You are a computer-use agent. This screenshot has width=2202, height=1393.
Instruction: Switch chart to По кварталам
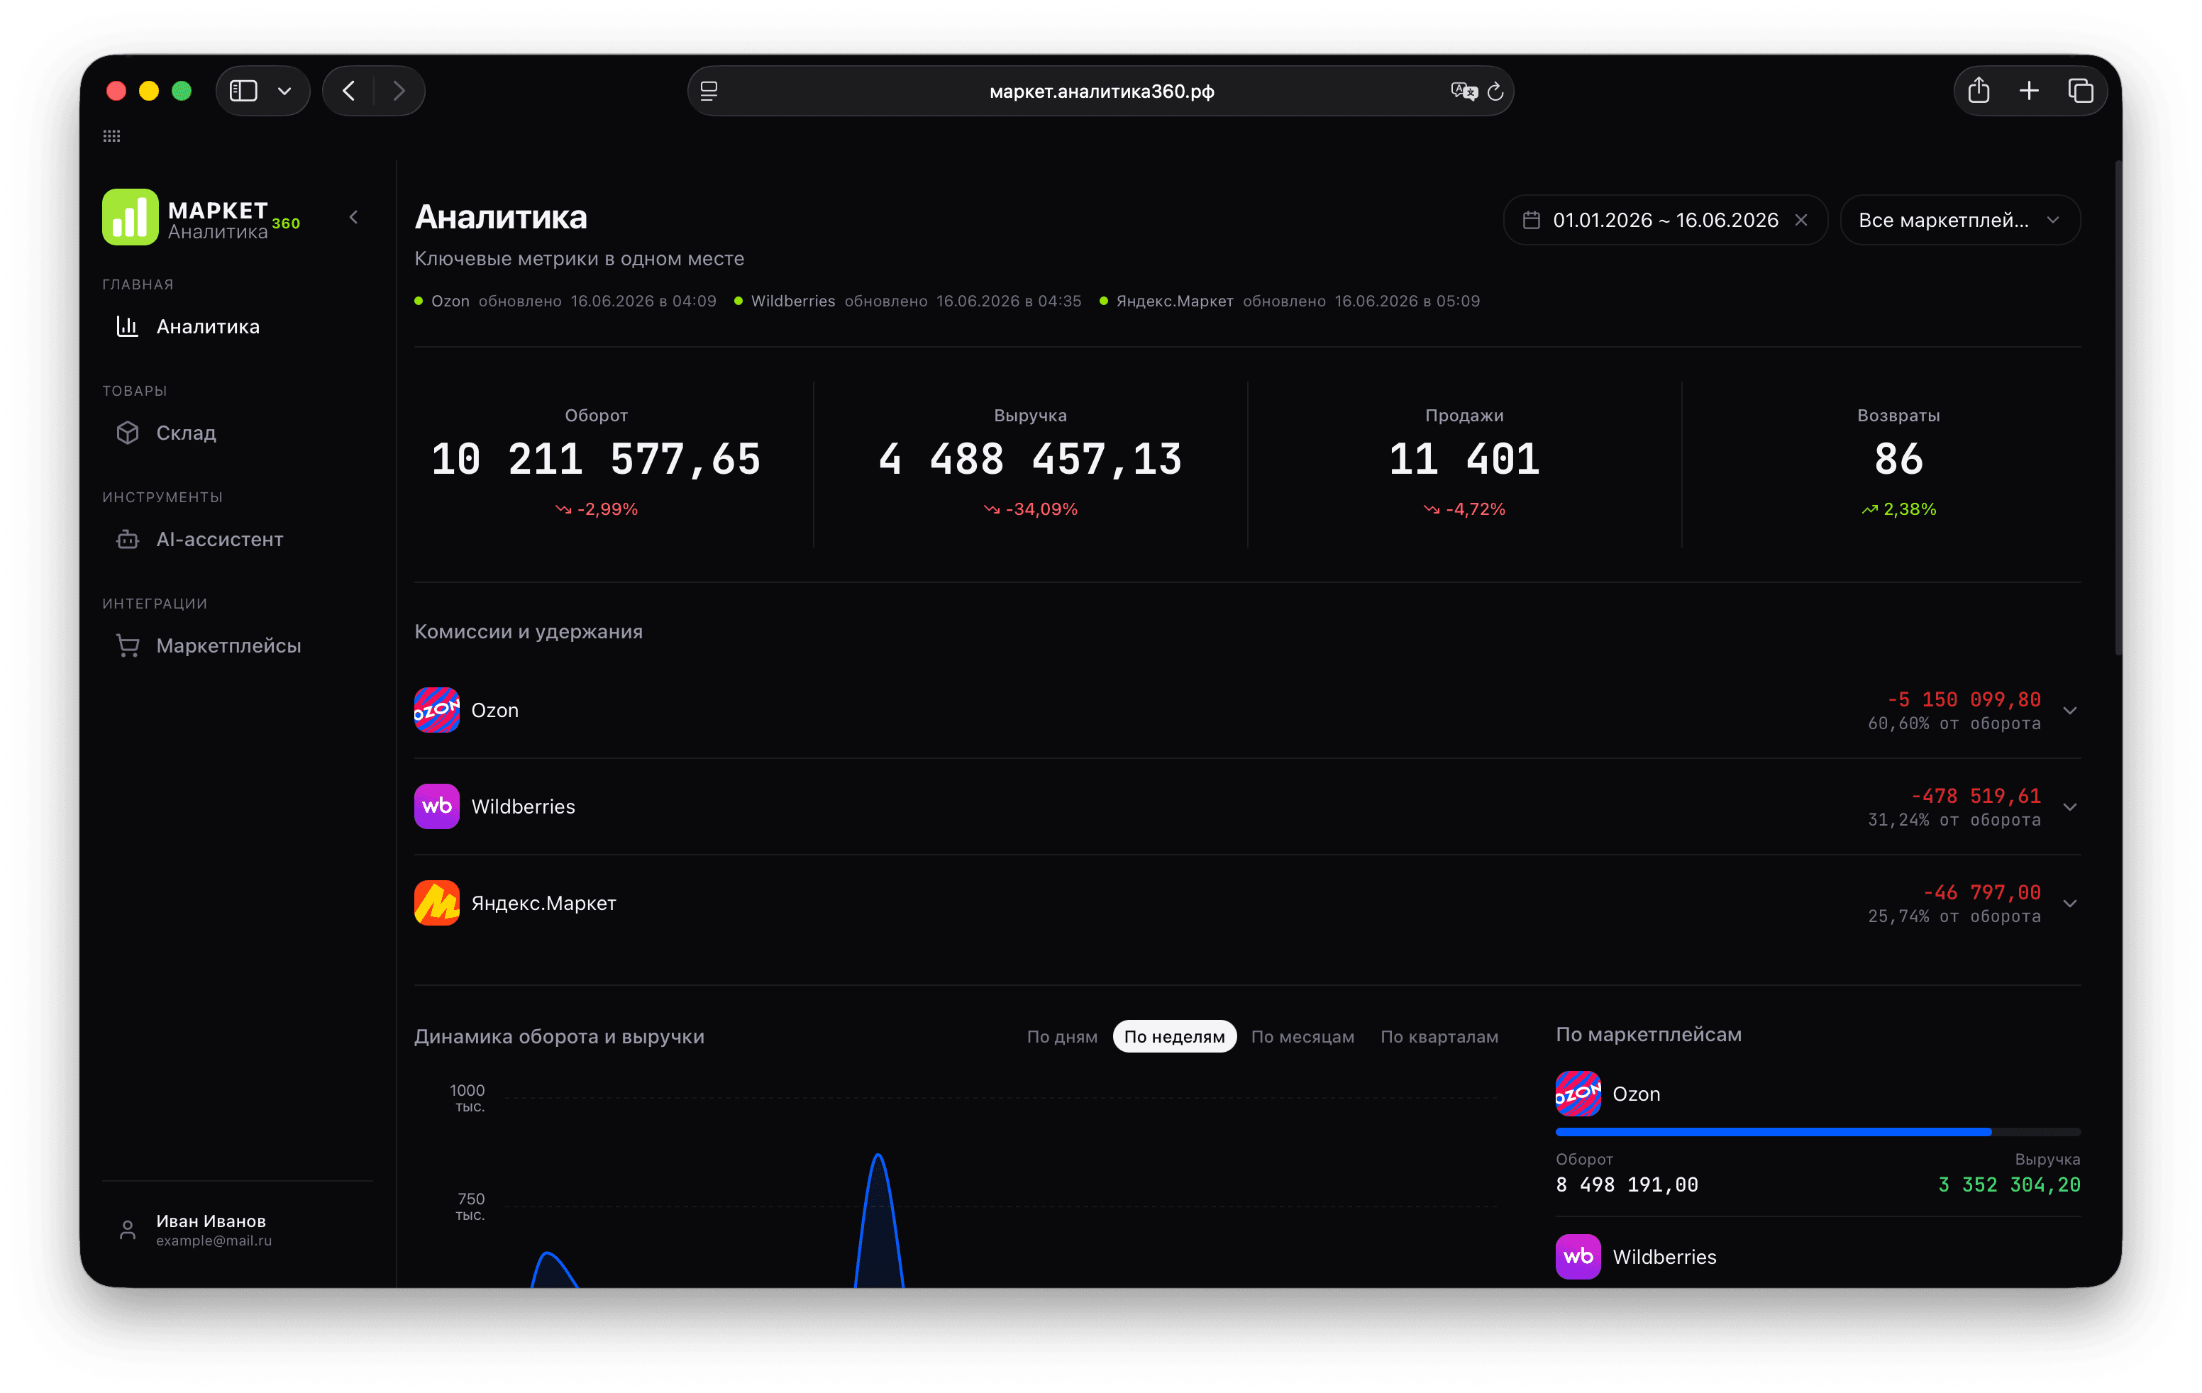click(1439, 1036)
